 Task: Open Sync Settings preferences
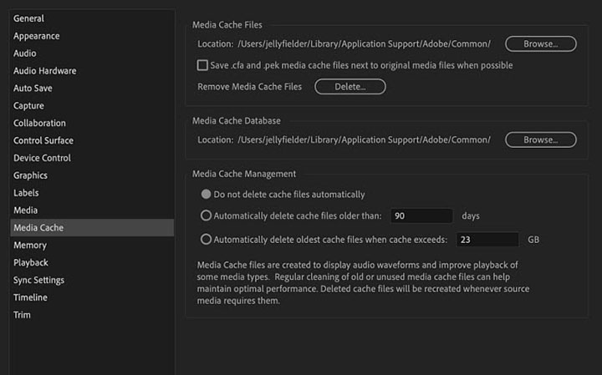pyautogui.click(x=38, y=281)
